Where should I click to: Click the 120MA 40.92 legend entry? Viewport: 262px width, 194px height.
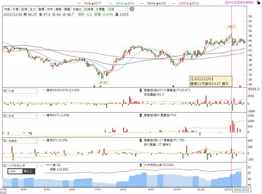coord(186,3)
